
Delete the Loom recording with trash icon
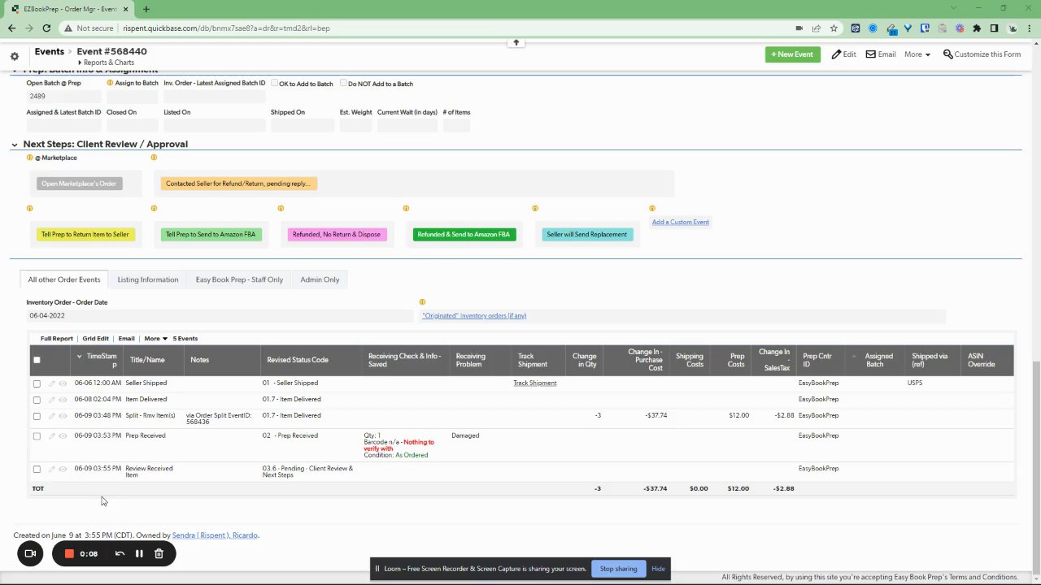point(159,554)
